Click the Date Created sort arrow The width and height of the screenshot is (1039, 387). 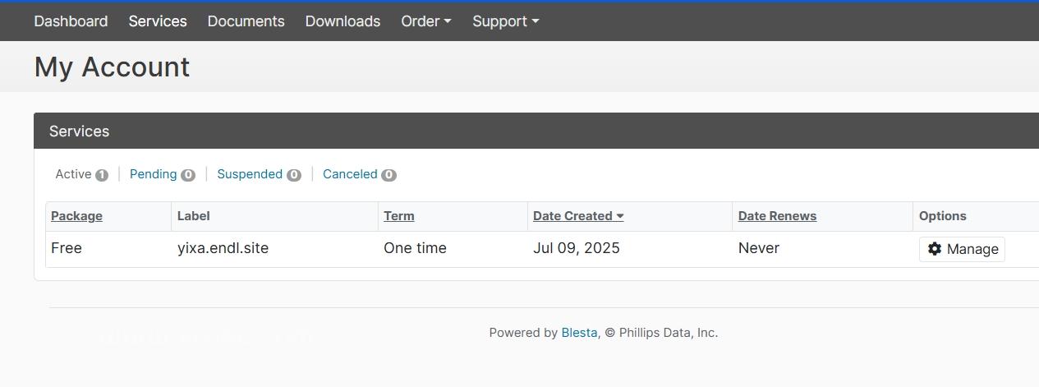pyautogui.click(x=620, y=216)
